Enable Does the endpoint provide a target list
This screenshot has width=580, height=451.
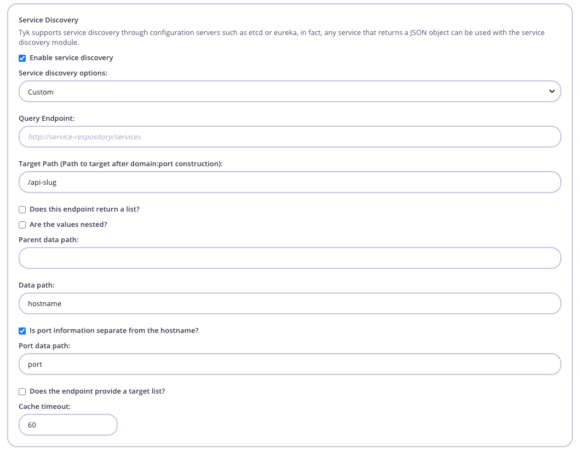click(x=22, y=391)
